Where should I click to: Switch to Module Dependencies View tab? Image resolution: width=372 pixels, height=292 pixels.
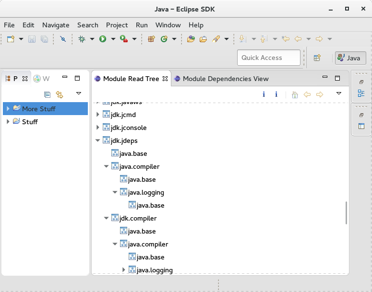pos(221,79)
